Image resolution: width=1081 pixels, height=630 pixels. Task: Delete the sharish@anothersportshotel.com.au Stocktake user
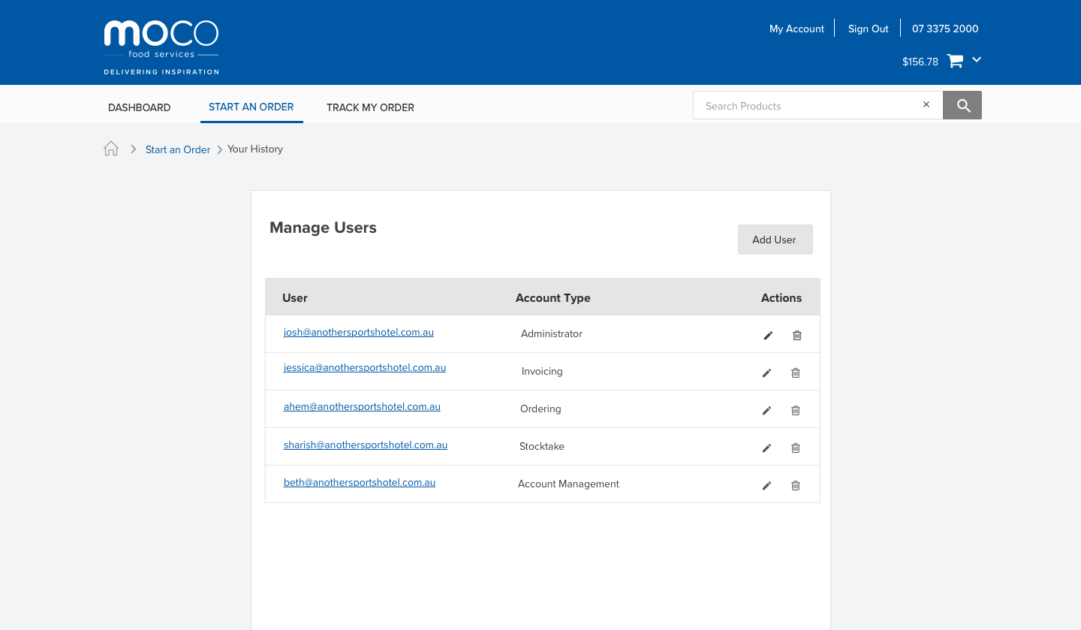pos(796,448)
